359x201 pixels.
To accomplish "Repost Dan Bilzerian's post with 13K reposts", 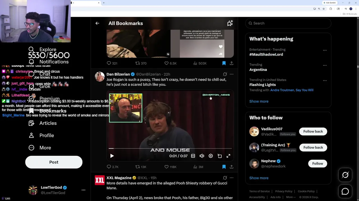I will pyautogui.click(x=141, y=167).
